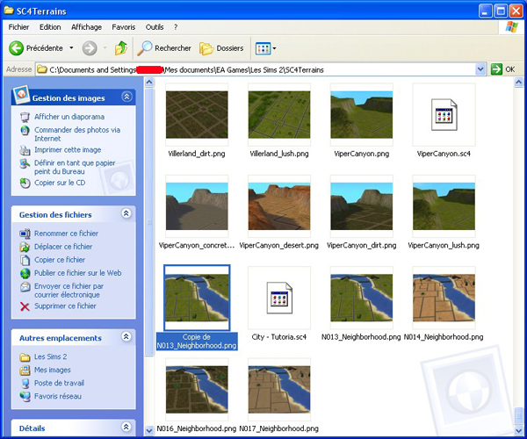Collapse the Détails panel chevron
The width and height of the screenshot is (527, 439).
coord(126,427)
